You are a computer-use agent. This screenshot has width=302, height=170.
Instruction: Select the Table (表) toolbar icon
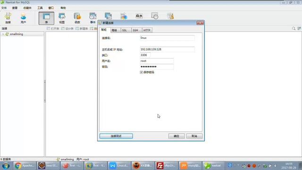click(x=46, y=18)
